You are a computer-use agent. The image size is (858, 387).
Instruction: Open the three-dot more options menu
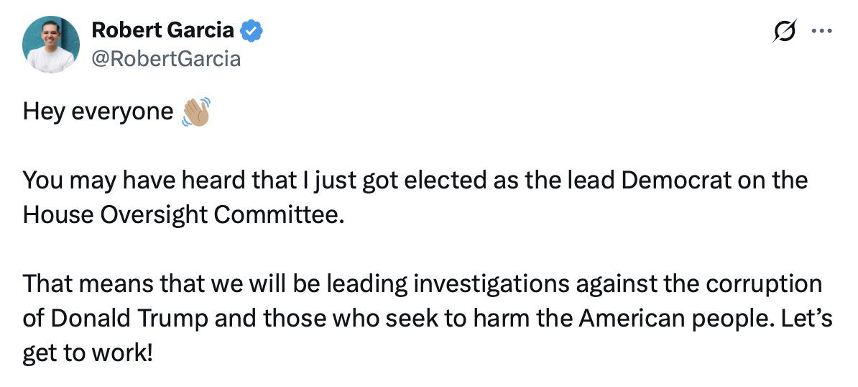point(820,31)
